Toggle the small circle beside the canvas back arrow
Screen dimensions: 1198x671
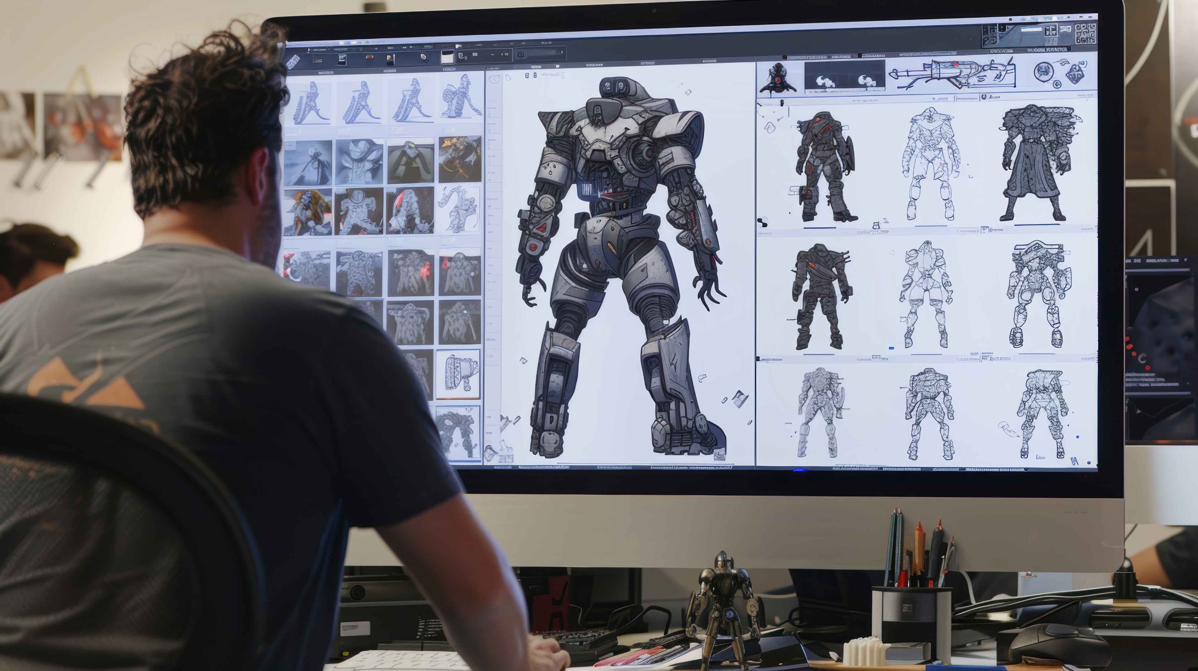[x=508, y=78]
